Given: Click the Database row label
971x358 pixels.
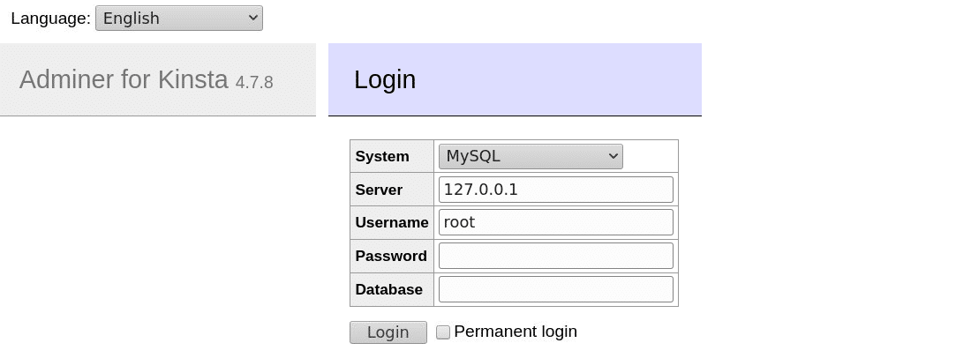Looking at the screenshot, I should point(388,290).
